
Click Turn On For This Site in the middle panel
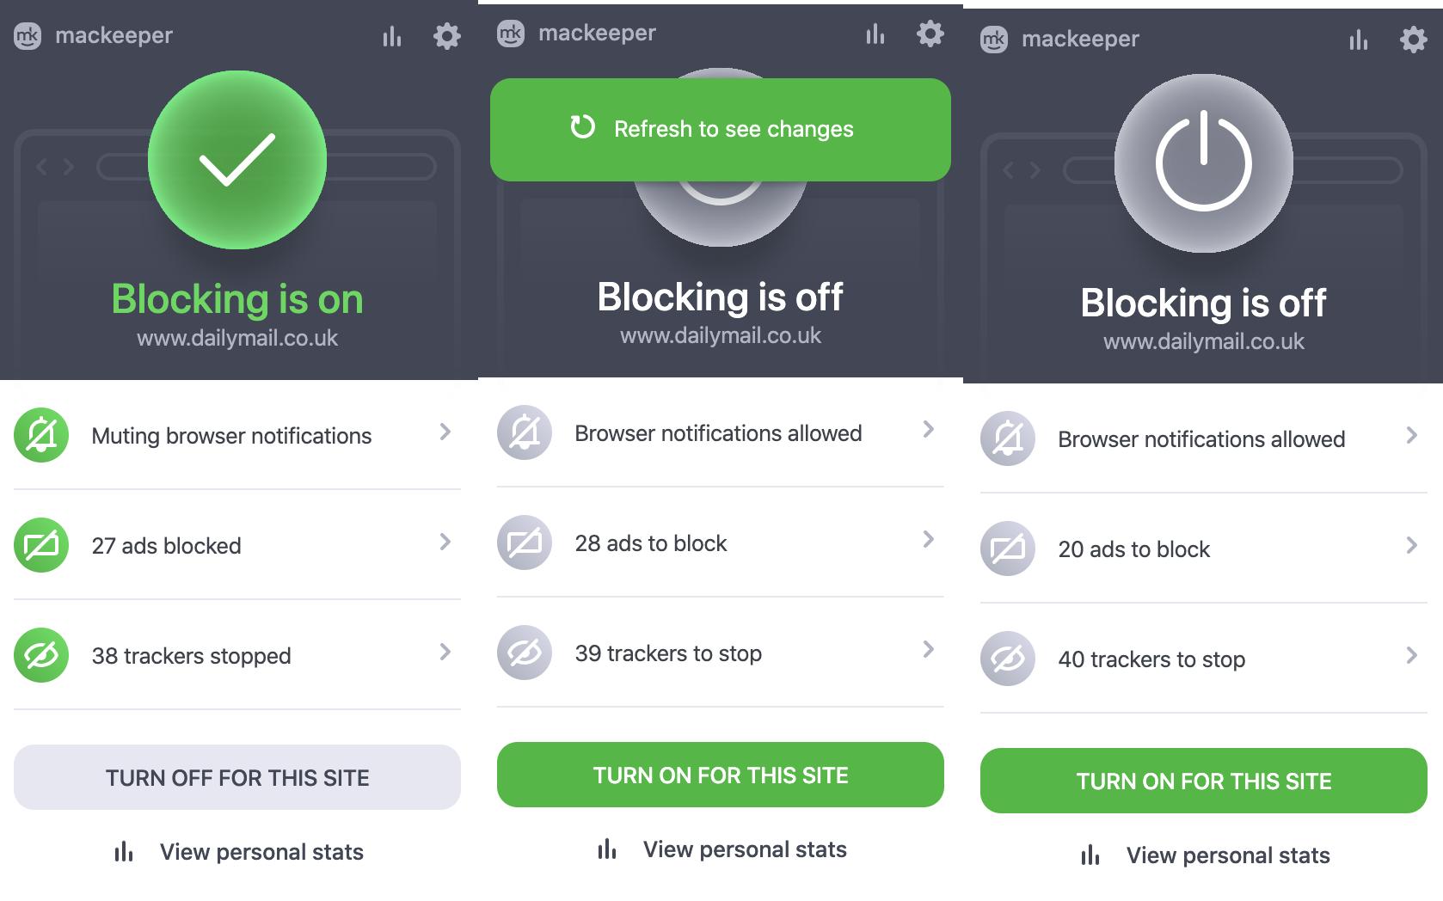pos(721,775)
